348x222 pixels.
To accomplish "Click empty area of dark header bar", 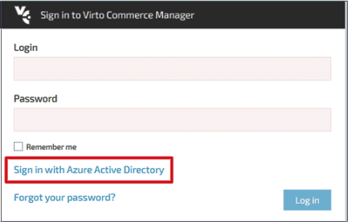I will pyautogui.click(x=270, y=15).
